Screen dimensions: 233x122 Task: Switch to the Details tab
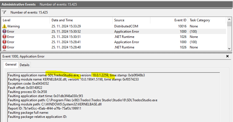(24, 65)
